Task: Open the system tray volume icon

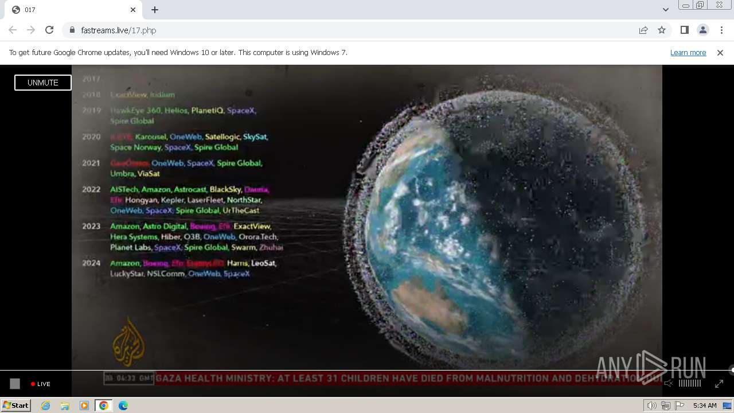Action: tap(652, 406)
